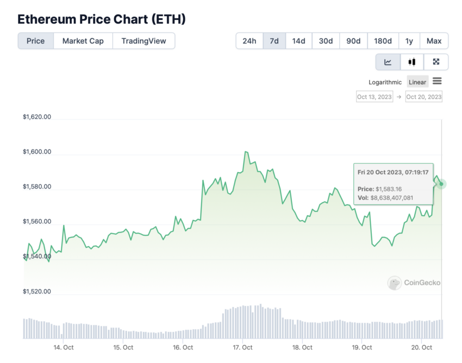Viewport: 462px width, 363px height.
Task: Toggle Linear scale
Action: [x=417, y=82]
